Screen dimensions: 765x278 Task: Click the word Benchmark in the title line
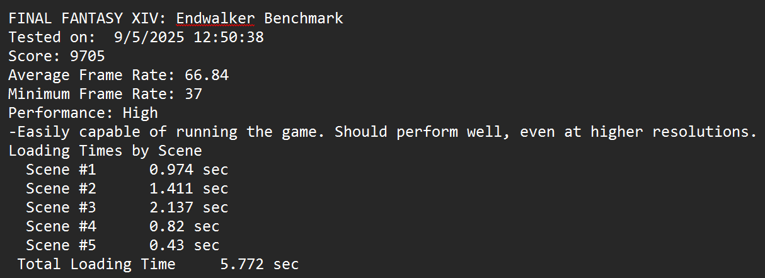[304, 18]
